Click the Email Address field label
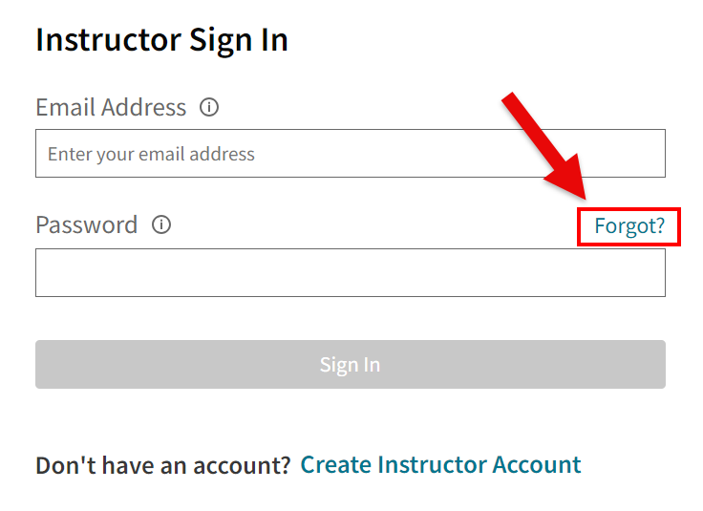This screenshot has height=511, width=703. (111, 107)
